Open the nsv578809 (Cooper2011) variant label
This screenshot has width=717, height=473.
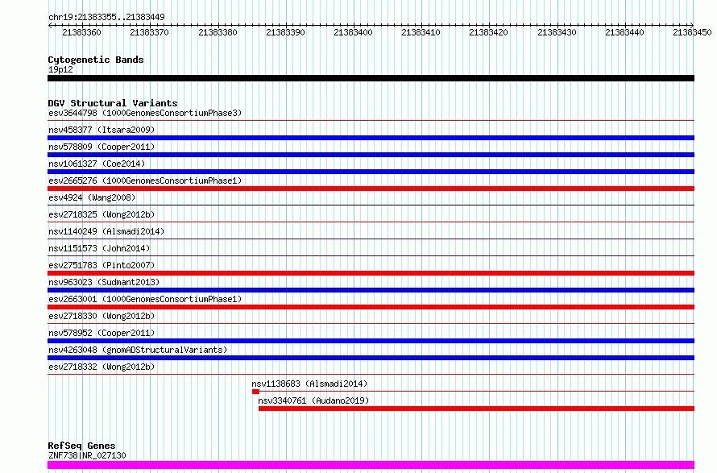click(102, 147)
